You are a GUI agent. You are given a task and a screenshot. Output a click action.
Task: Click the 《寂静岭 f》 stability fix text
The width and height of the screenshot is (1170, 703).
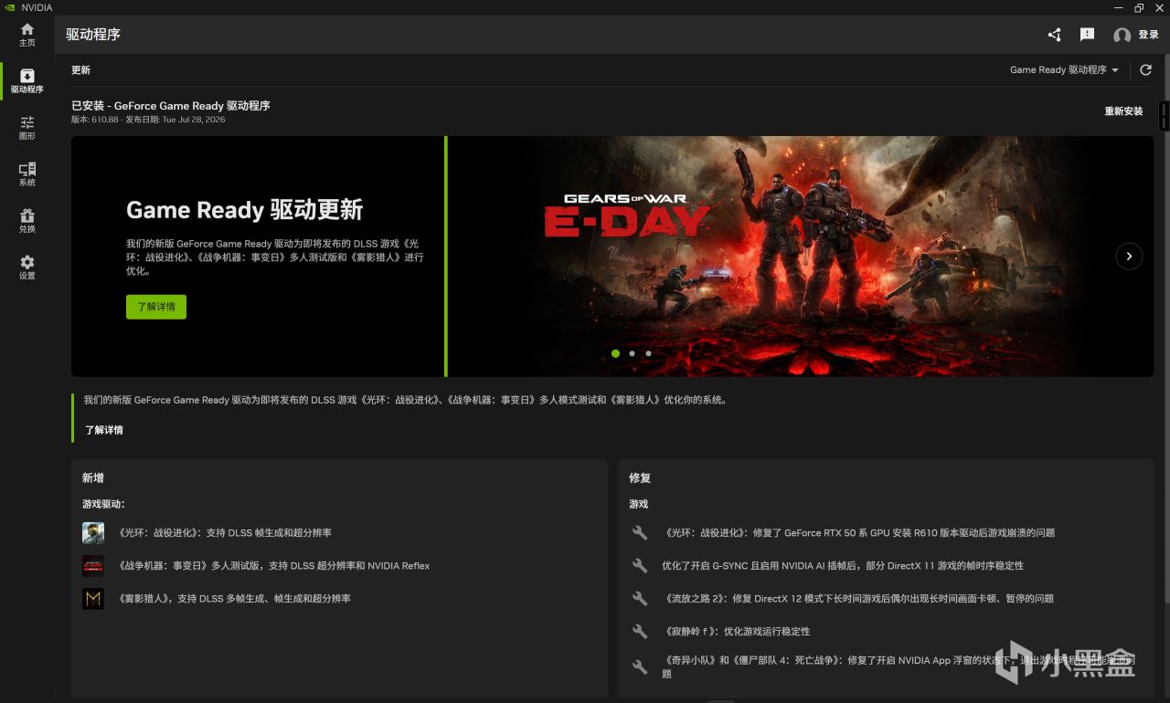(736, 632)
